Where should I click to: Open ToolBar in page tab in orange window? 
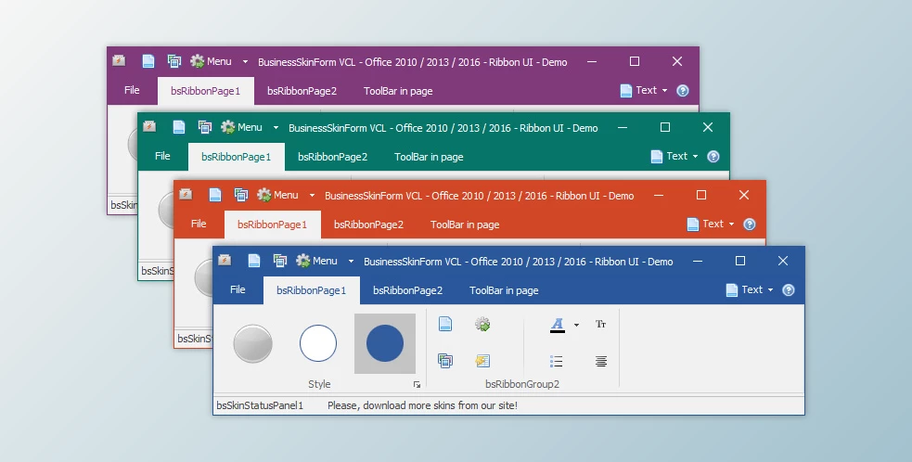point(465,225)
